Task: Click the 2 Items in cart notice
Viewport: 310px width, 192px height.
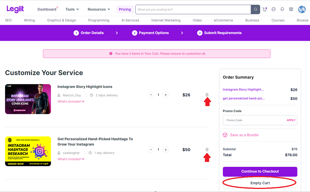Action: point(157,54)
